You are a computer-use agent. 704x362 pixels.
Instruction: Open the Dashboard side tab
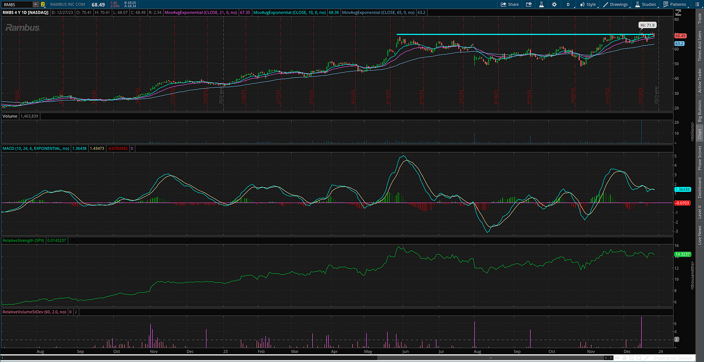pyautogui.click(x=700, y=187)
